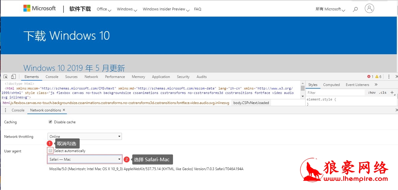Toggle the Select automatically checkbox
This screenshot has height=190, width=398.
(50, 151)
